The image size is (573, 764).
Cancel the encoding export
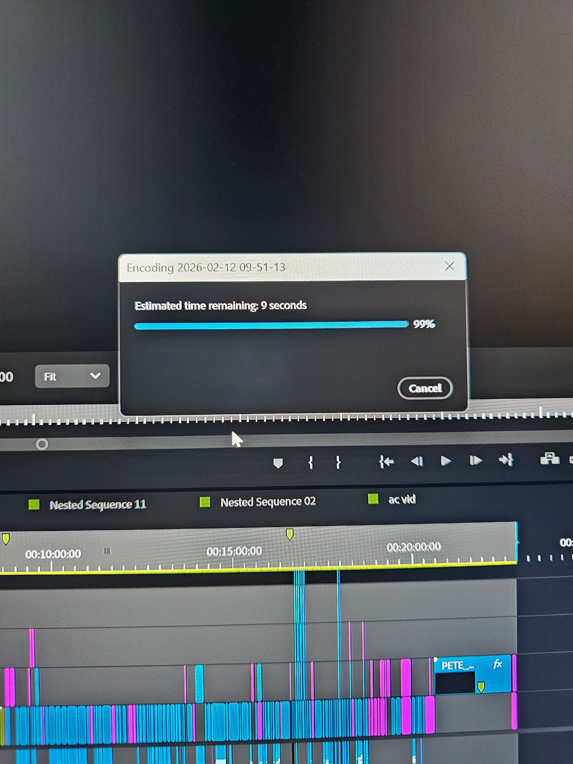pyautogui.click(x=425, y=388)
